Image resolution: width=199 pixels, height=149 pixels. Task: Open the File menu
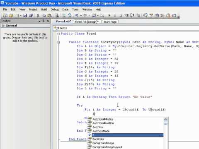click(5, 10)
